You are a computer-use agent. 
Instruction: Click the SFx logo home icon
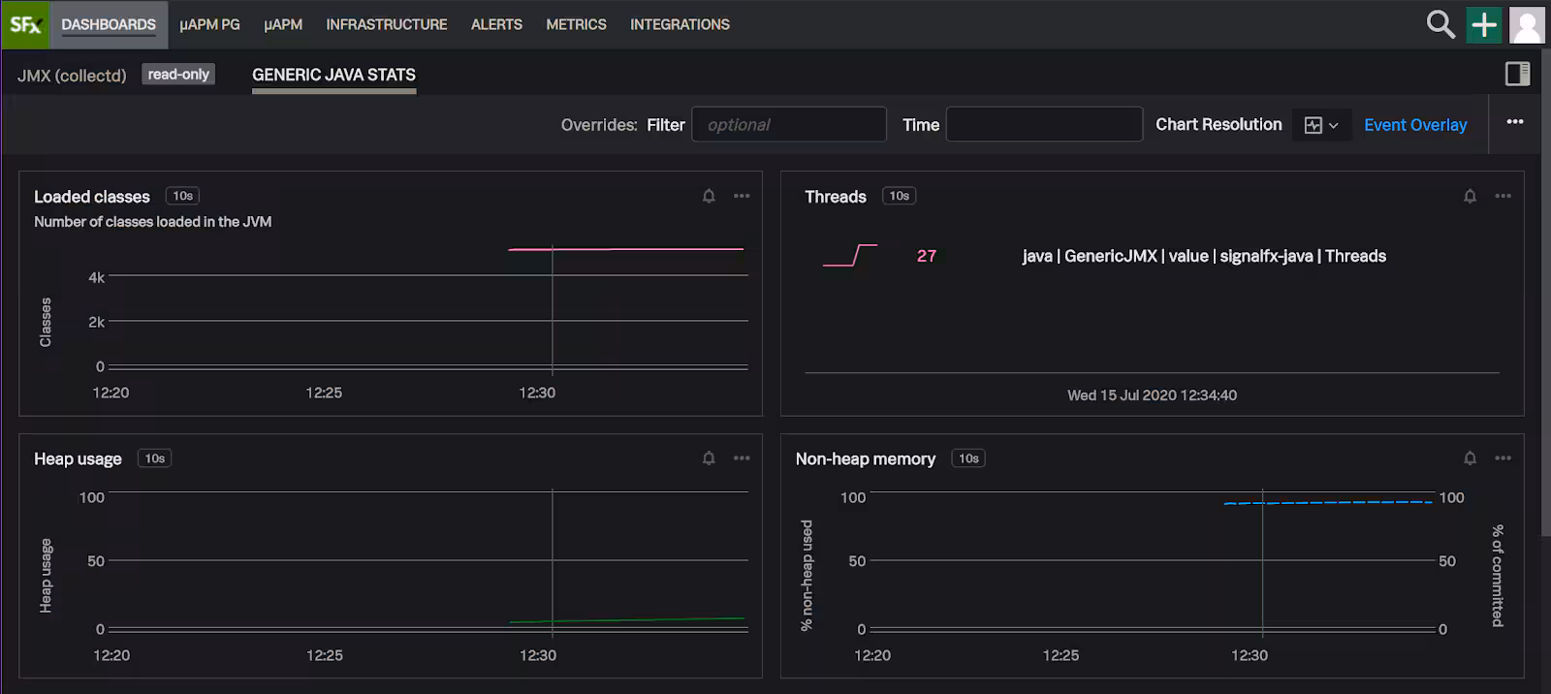point(24,24)
